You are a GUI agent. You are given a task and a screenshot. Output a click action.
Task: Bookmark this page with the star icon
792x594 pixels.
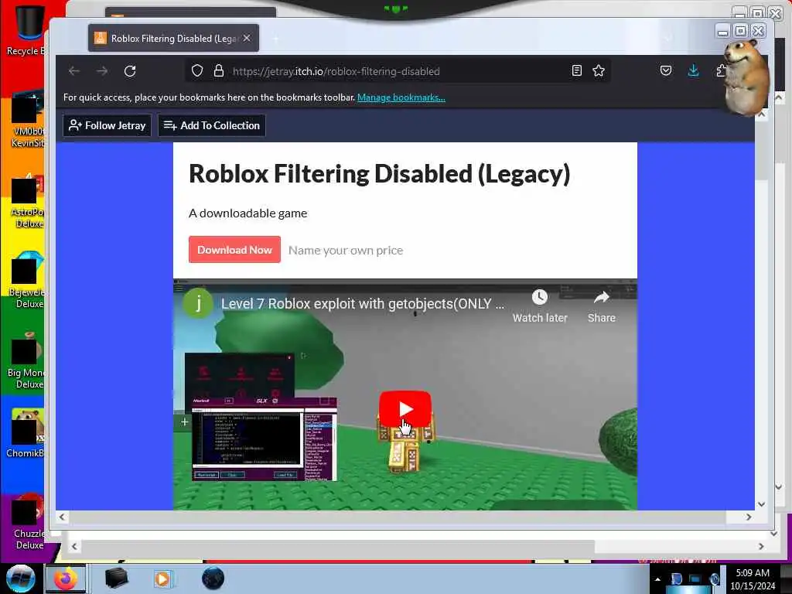(599, 70)
